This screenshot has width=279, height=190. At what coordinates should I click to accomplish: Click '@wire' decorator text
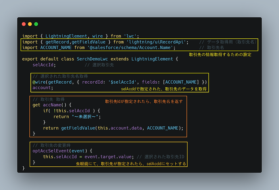[39, 82]
